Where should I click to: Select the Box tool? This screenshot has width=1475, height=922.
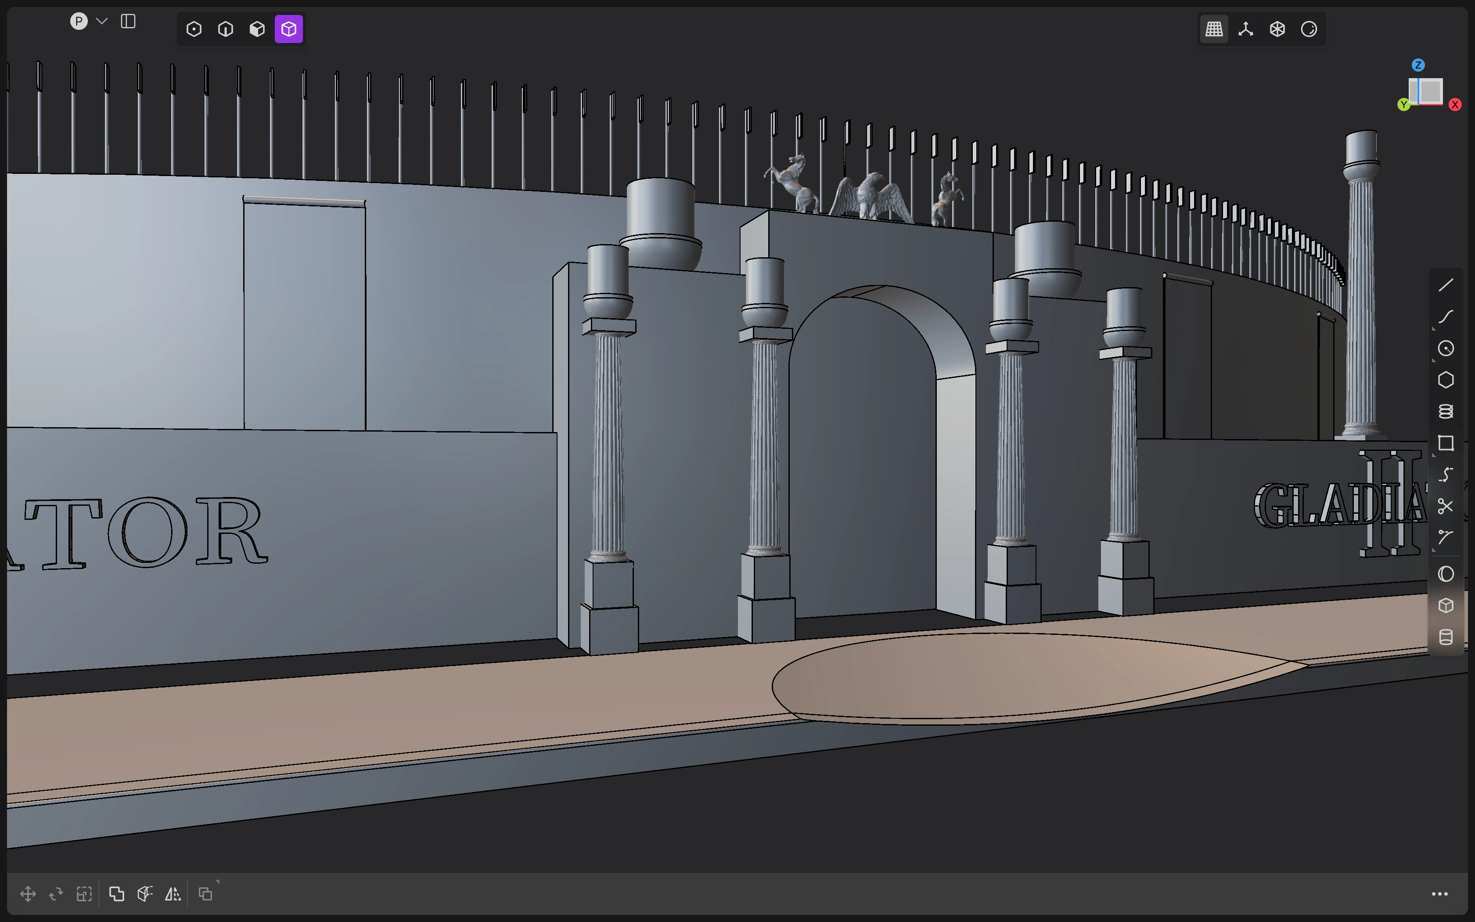[x=1446, y=605]
